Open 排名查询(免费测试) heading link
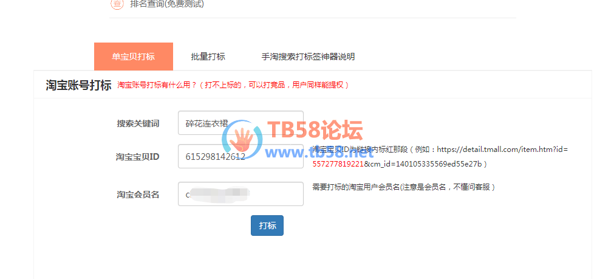Image resolution: width=597 pixels, height=279 pixels. point(167,4)
